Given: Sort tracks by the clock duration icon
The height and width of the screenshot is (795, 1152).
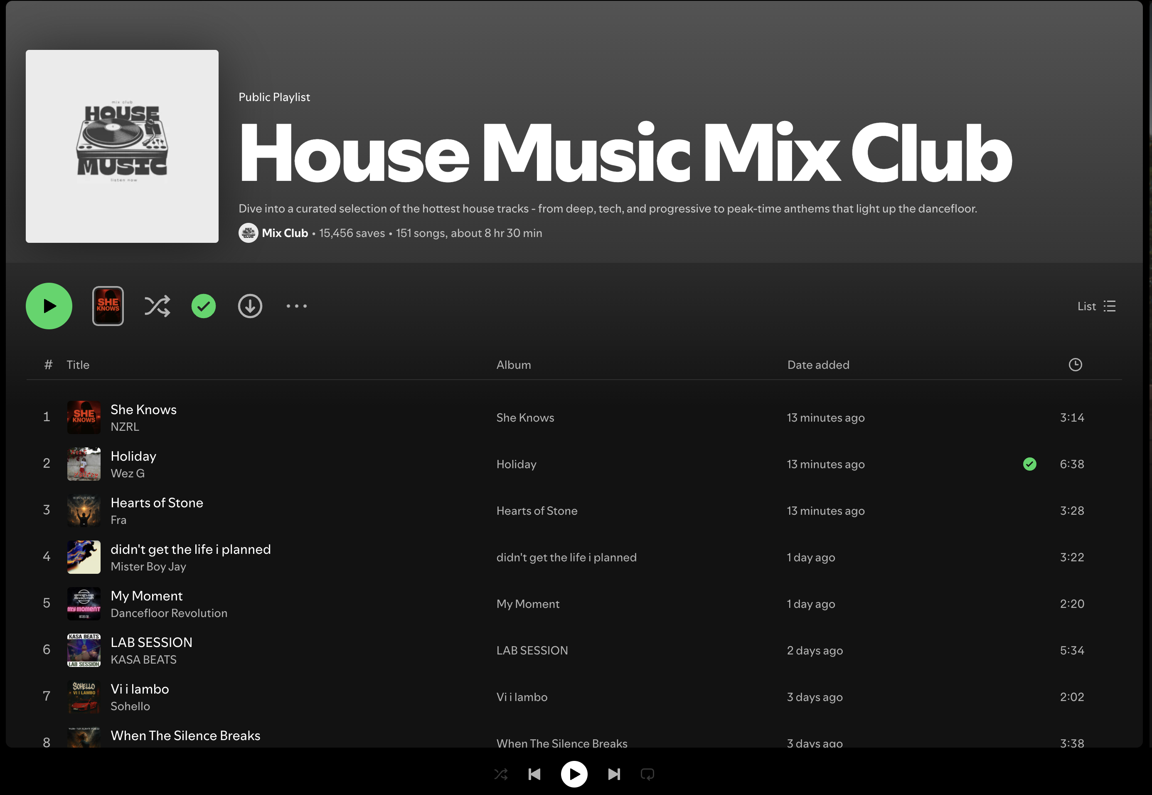Looking at the screenshot, I should click(x=1076, y=365).
